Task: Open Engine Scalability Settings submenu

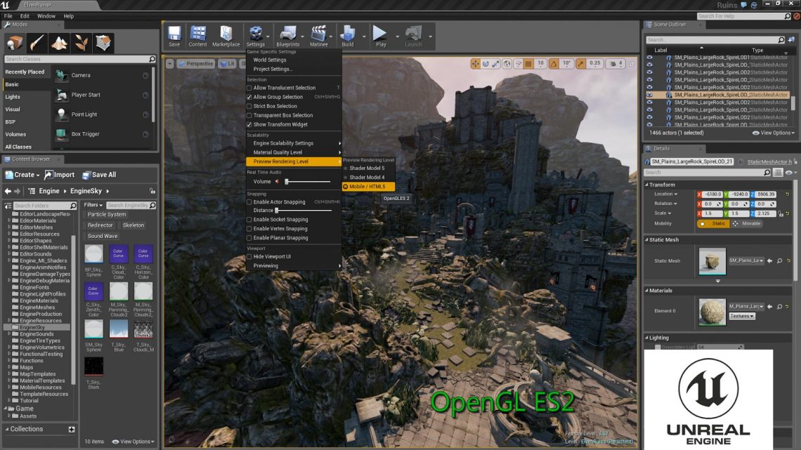Action: 294,143
